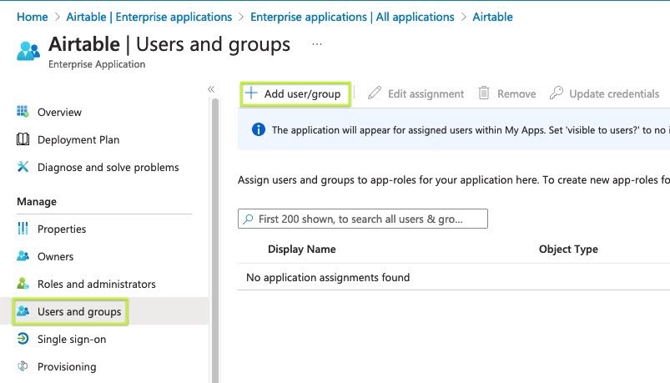This screenshot has height=383, width=670.
Task: Click the Provisioning sync icon
Action: [x=23, y=366]
